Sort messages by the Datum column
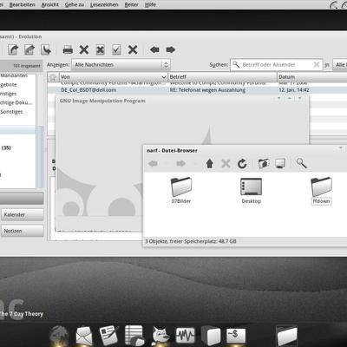Viewport: 347px width, 347px height. pyautogui.click(x=312, y=77)
